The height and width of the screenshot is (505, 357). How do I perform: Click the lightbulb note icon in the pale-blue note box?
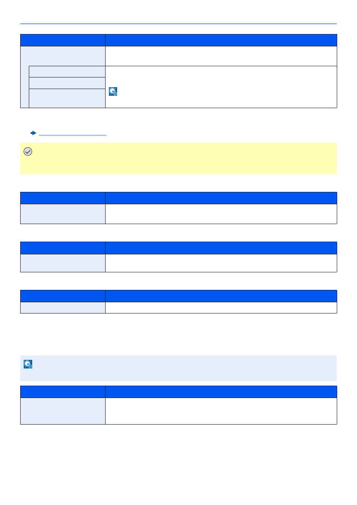(28, 364)
